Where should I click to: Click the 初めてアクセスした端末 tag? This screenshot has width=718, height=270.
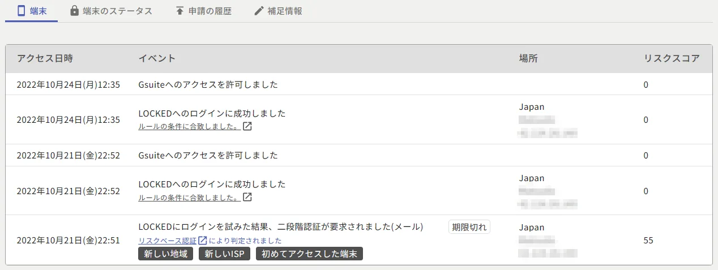coord(309,254)
